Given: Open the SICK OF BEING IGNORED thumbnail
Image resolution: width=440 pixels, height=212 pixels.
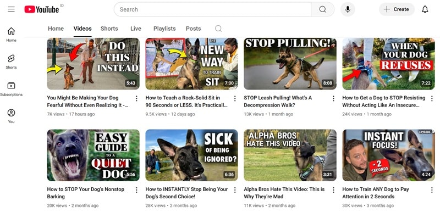Looking at the screenshot, I should click(191, 155).
